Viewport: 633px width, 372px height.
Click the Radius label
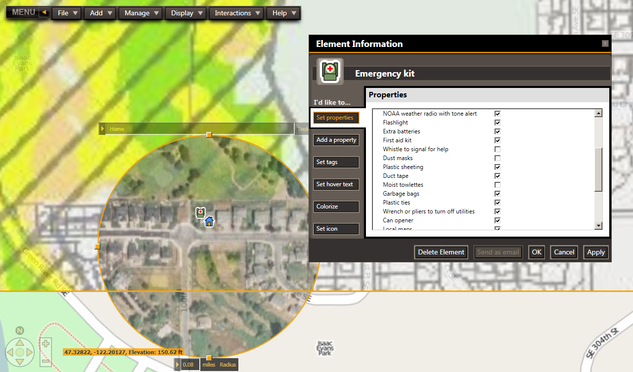coord(228,365)
